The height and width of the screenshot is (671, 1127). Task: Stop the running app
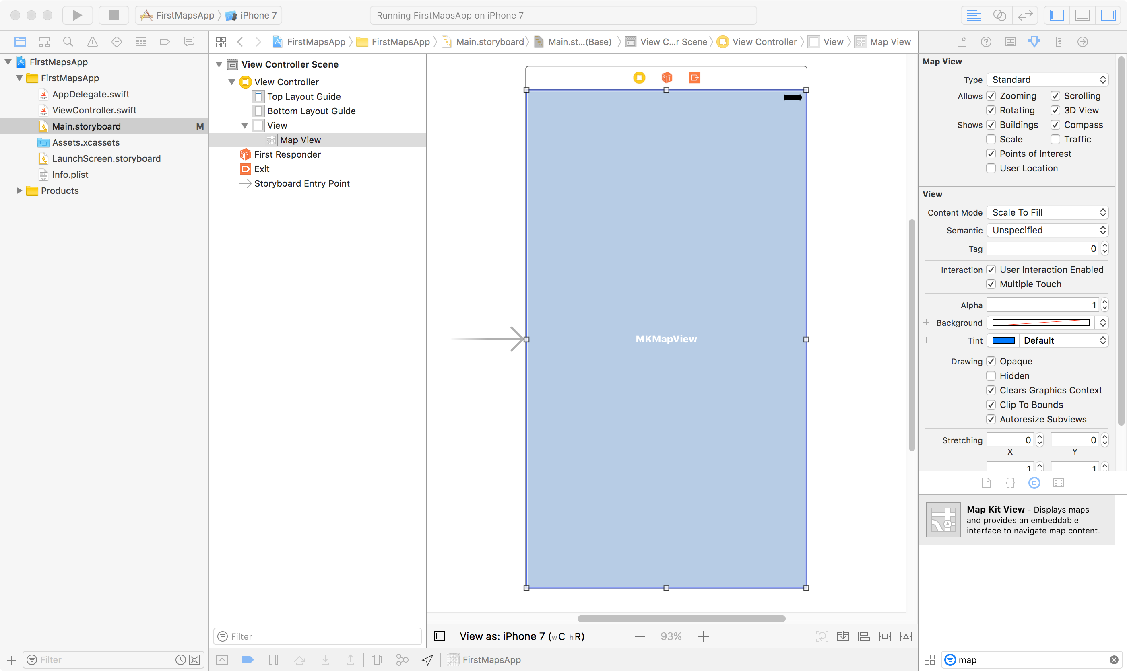pos(114,15)
